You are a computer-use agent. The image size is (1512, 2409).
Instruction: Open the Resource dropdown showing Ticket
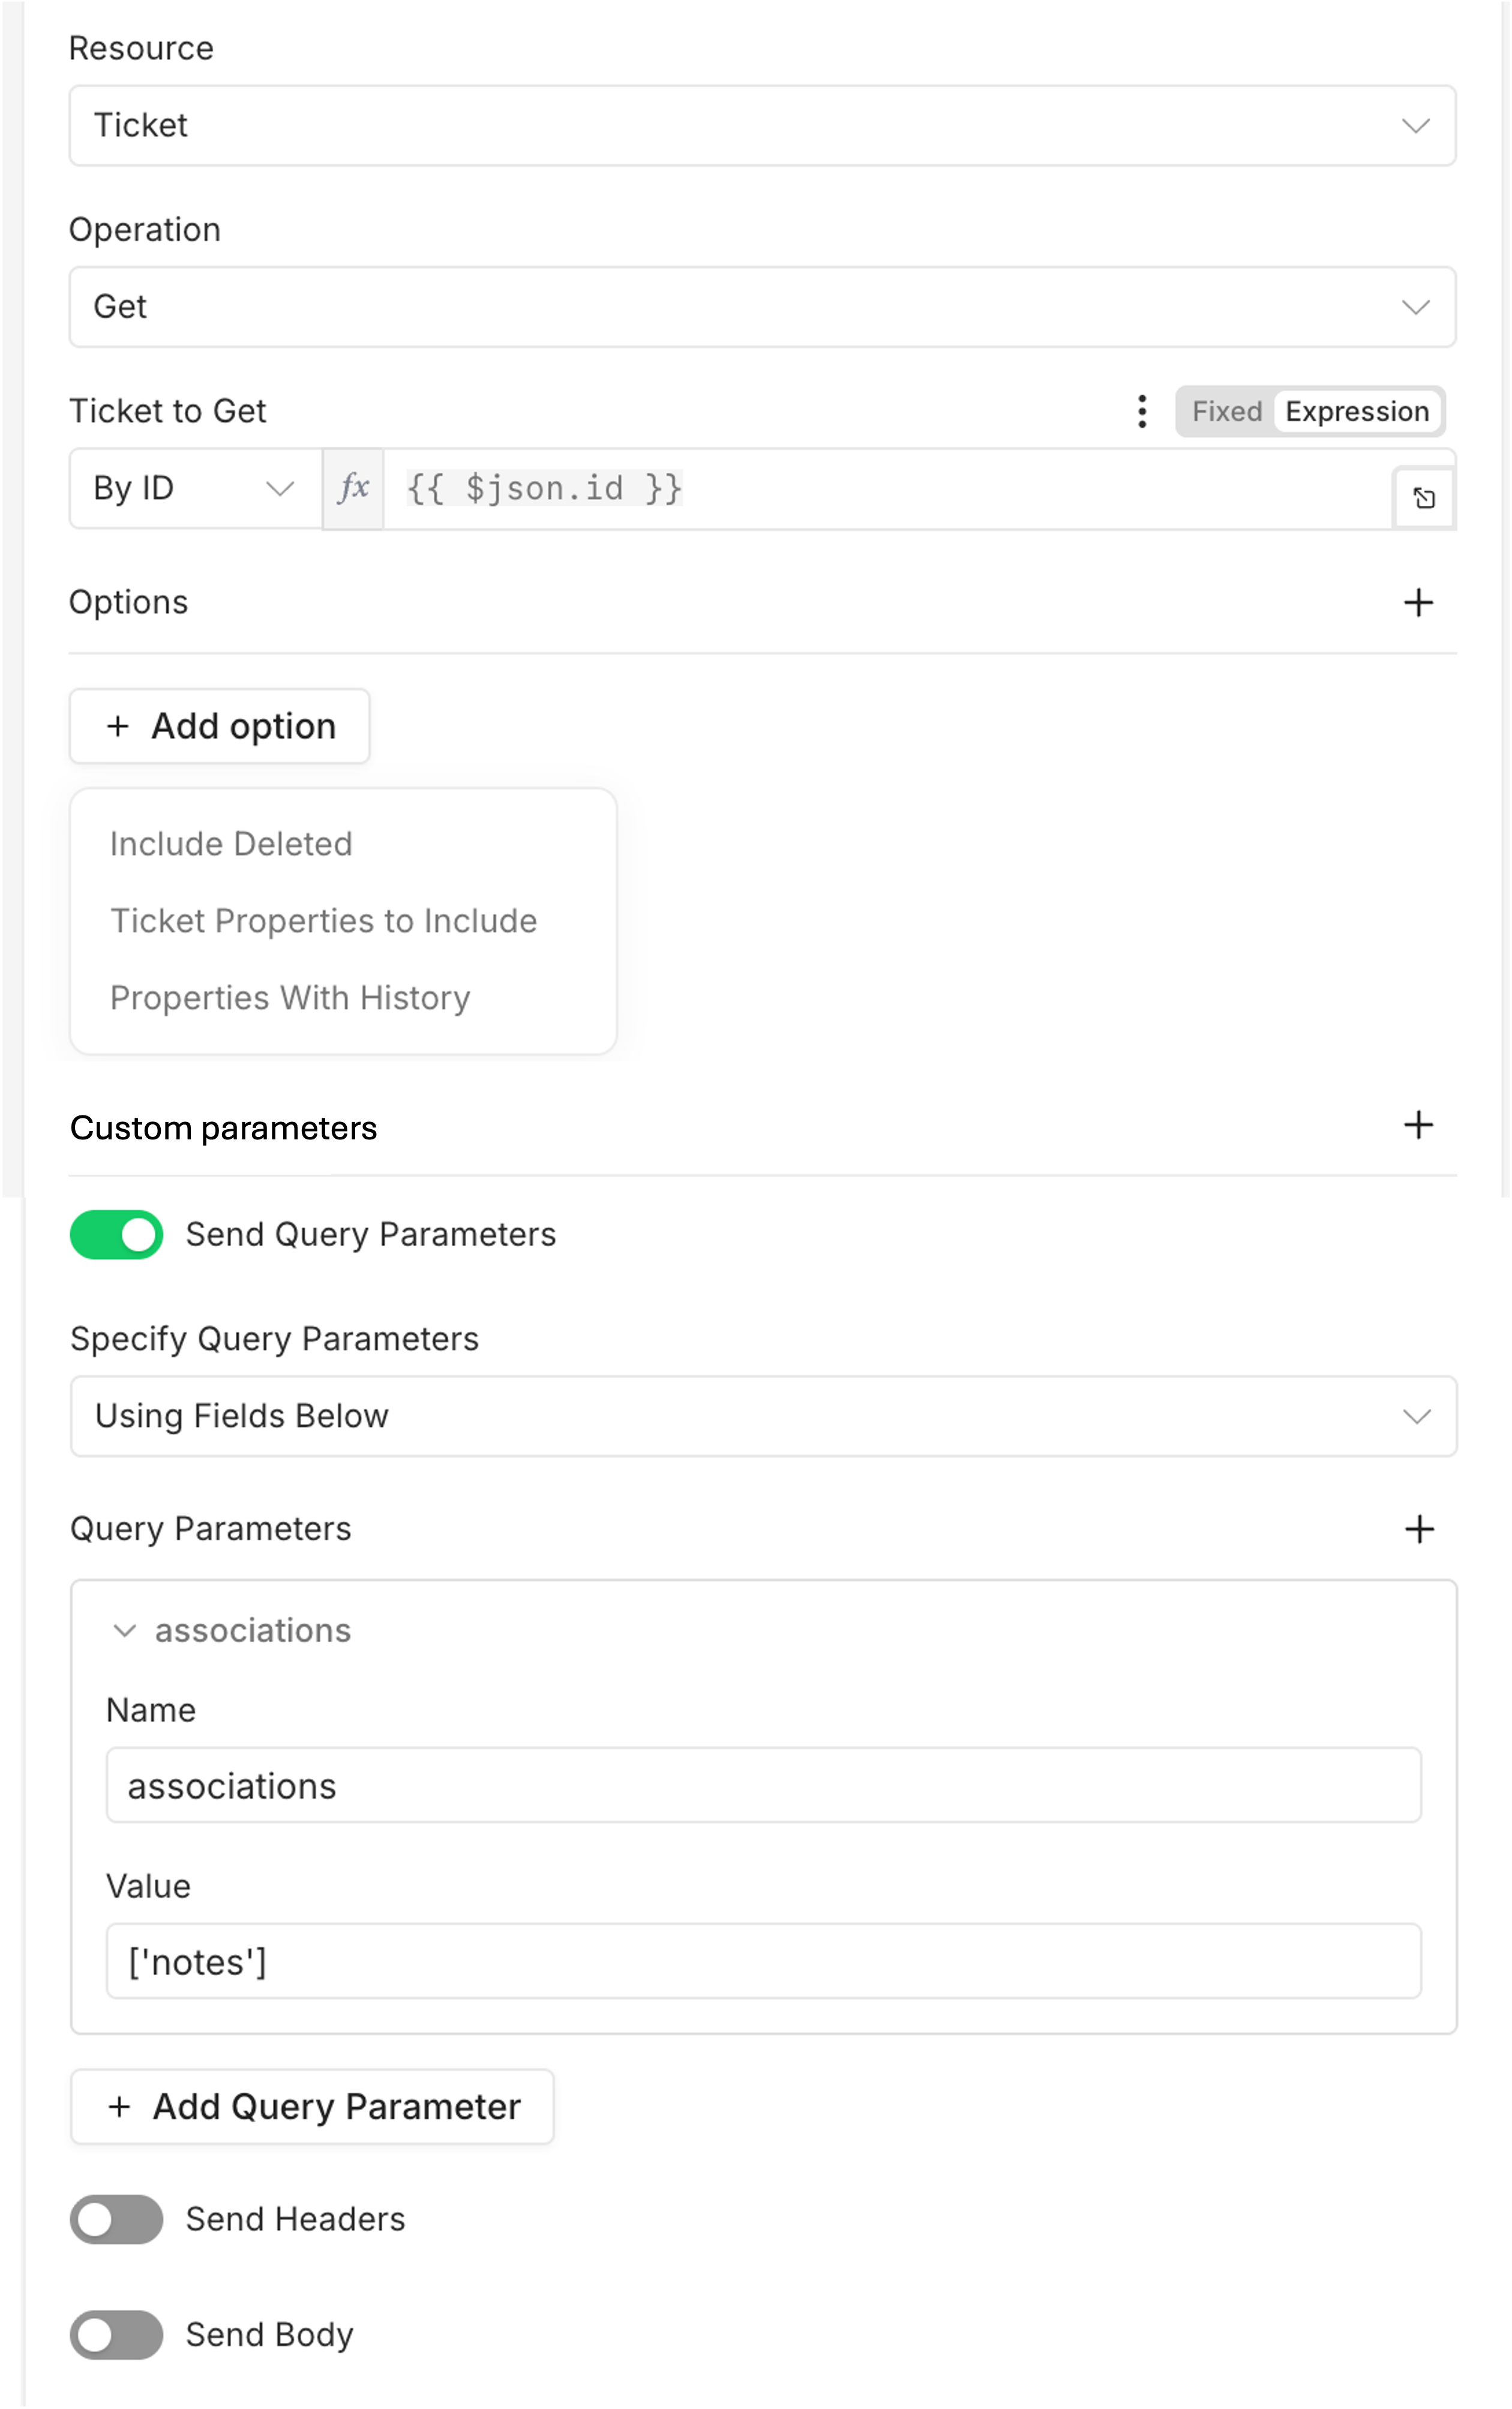pyautogui.click(x=762, y=125)
